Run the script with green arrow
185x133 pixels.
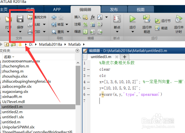tap(132, 19)
